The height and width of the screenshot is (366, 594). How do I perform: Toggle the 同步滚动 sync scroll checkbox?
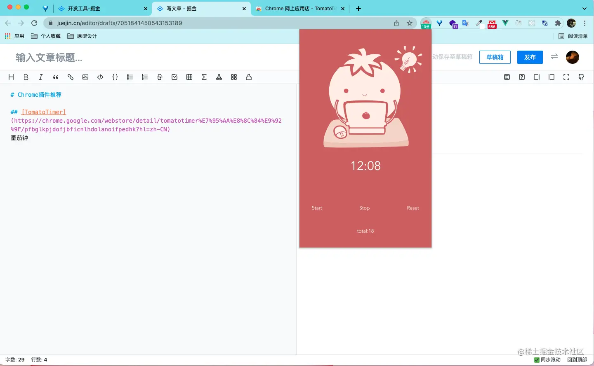pyautogui.click(x=537, y=360)
